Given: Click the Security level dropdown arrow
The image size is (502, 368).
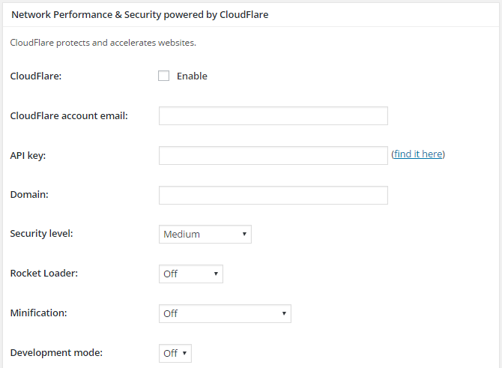Looking at the screenshot, I should point(244,234).
